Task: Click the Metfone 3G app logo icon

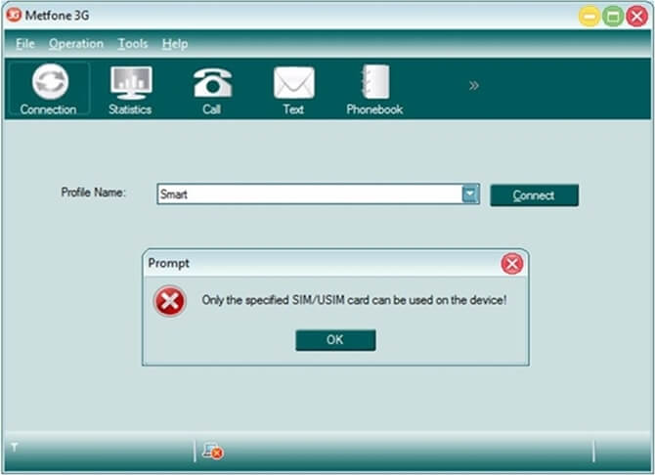Action: [x=14, y=15]
